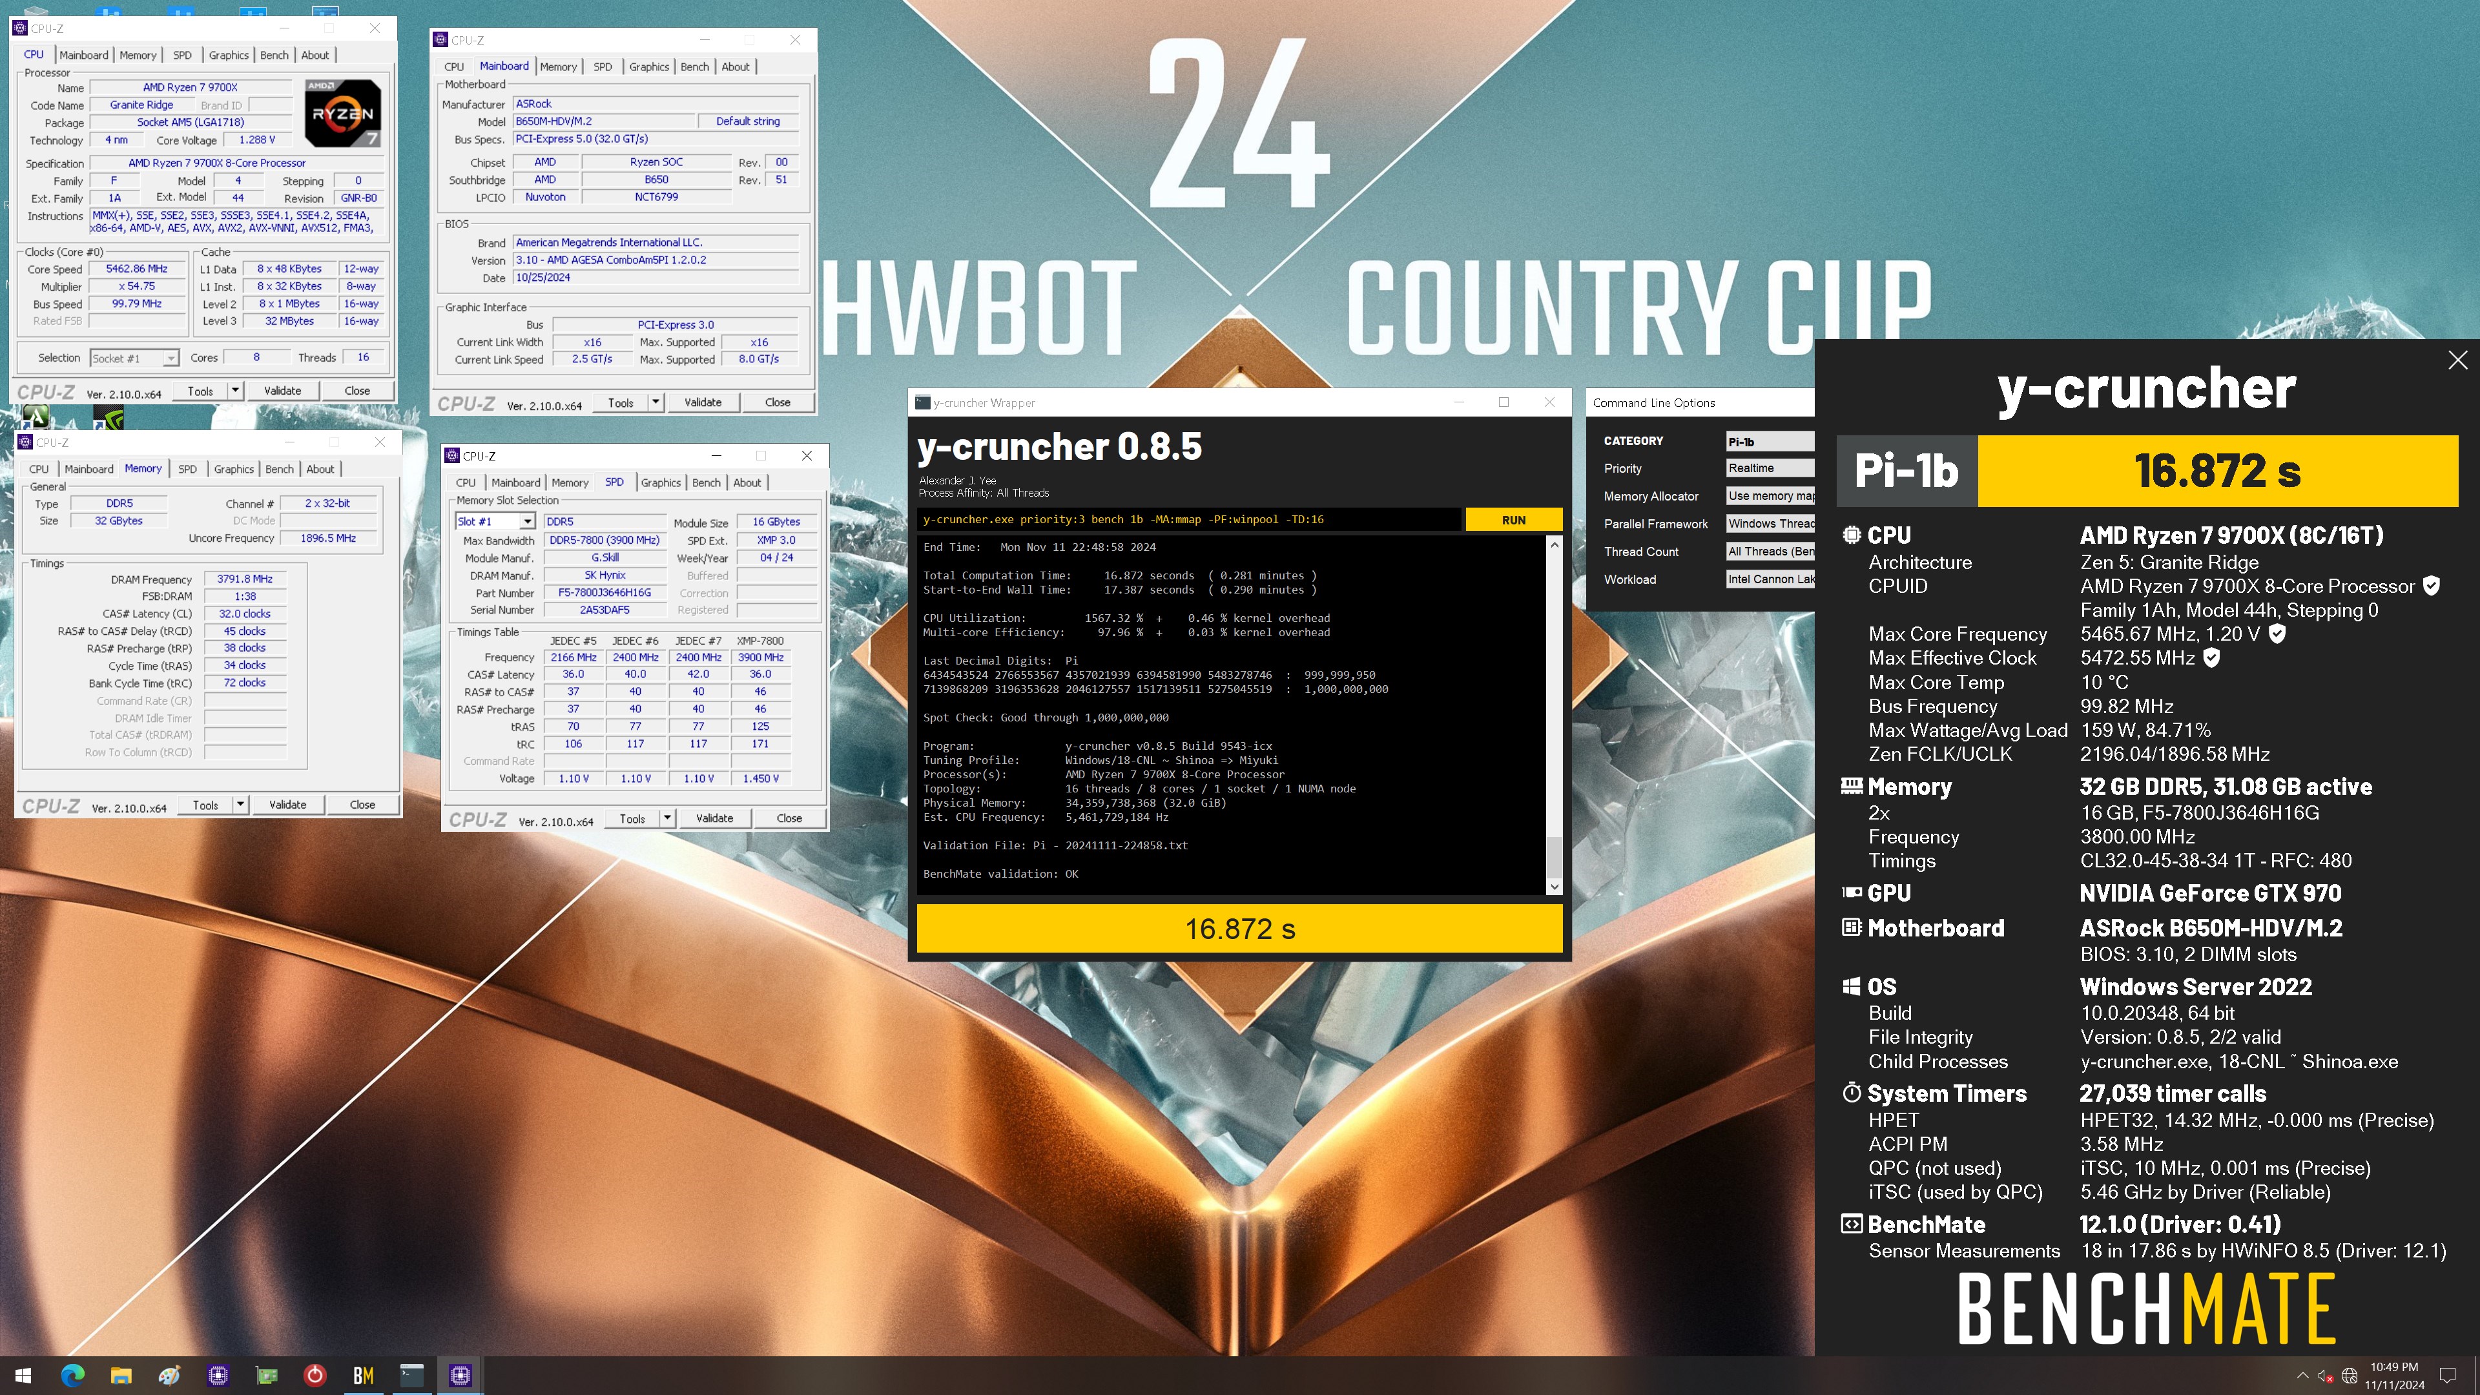The image size is (2480, 1395).
Task: Click Tools in the Memory tab window
Action: (205, 805)
